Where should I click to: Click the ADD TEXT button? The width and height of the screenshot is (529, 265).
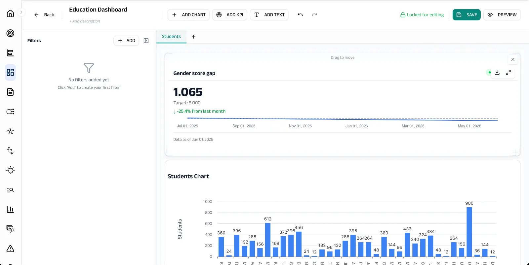[269, 15]
